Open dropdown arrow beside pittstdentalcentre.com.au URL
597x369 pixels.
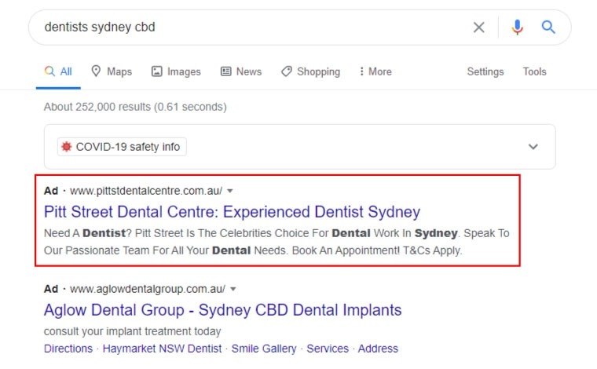(230, 191)
